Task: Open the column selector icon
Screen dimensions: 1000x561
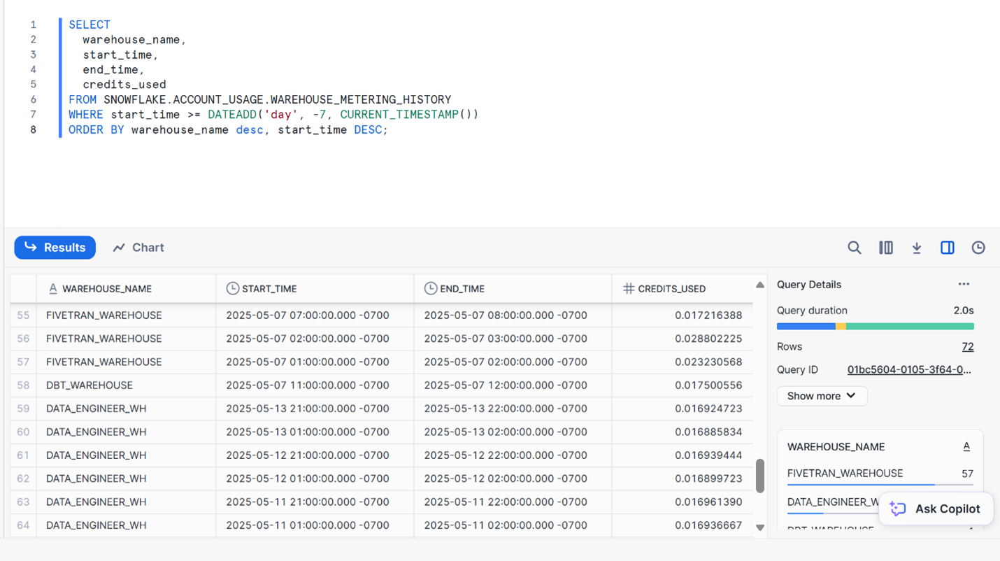Action: [885, 248]
